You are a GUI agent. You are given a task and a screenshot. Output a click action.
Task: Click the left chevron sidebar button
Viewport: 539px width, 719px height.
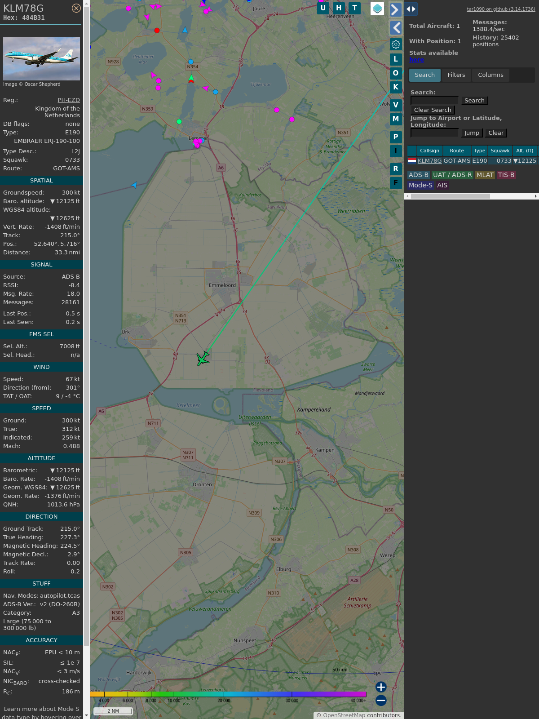tap(395, 28)
